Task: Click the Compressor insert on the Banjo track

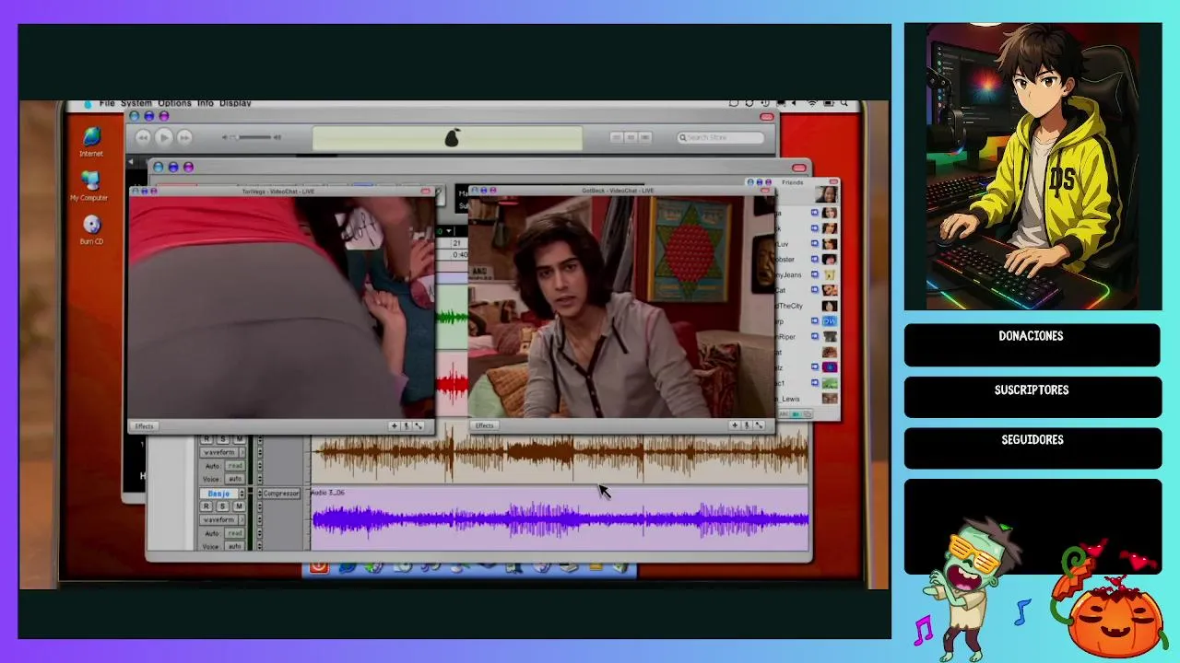Action: pos(281,494)
